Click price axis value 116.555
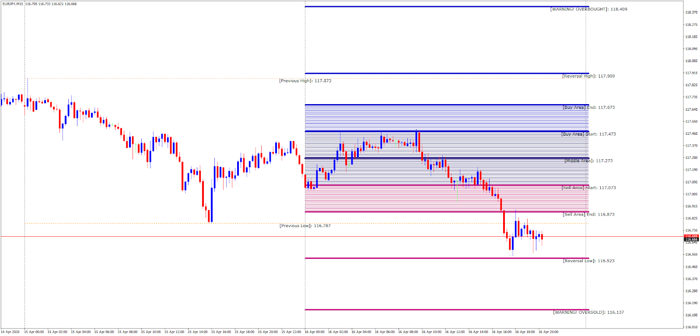Image resolution: width=700 pixels, height=336 pixels. point(691,255)
